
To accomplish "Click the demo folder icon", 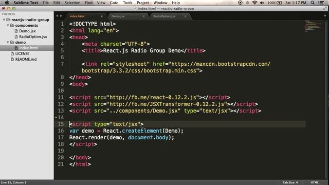I will point(12,42).
